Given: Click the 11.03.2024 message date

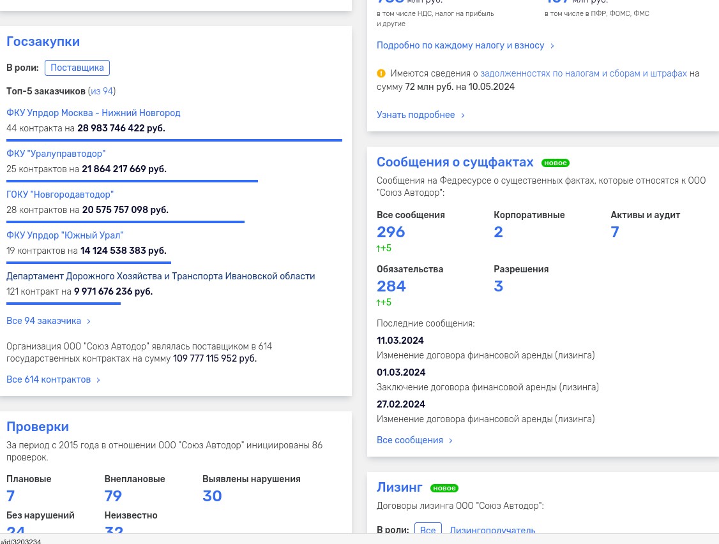Looking at the screenshot, I should pos(400,340).
